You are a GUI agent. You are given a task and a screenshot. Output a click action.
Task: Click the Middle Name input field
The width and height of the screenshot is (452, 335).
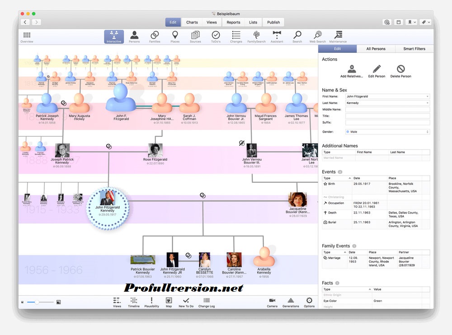click(386, 109)
